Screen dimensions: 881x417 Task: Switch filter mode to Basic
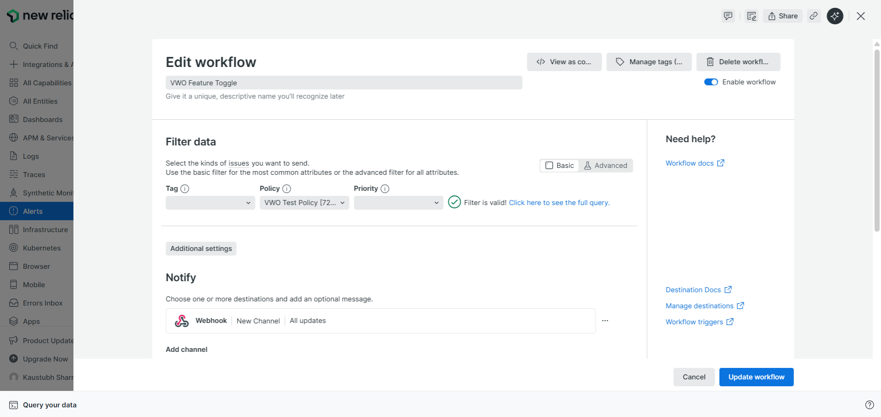click(560, 166)
